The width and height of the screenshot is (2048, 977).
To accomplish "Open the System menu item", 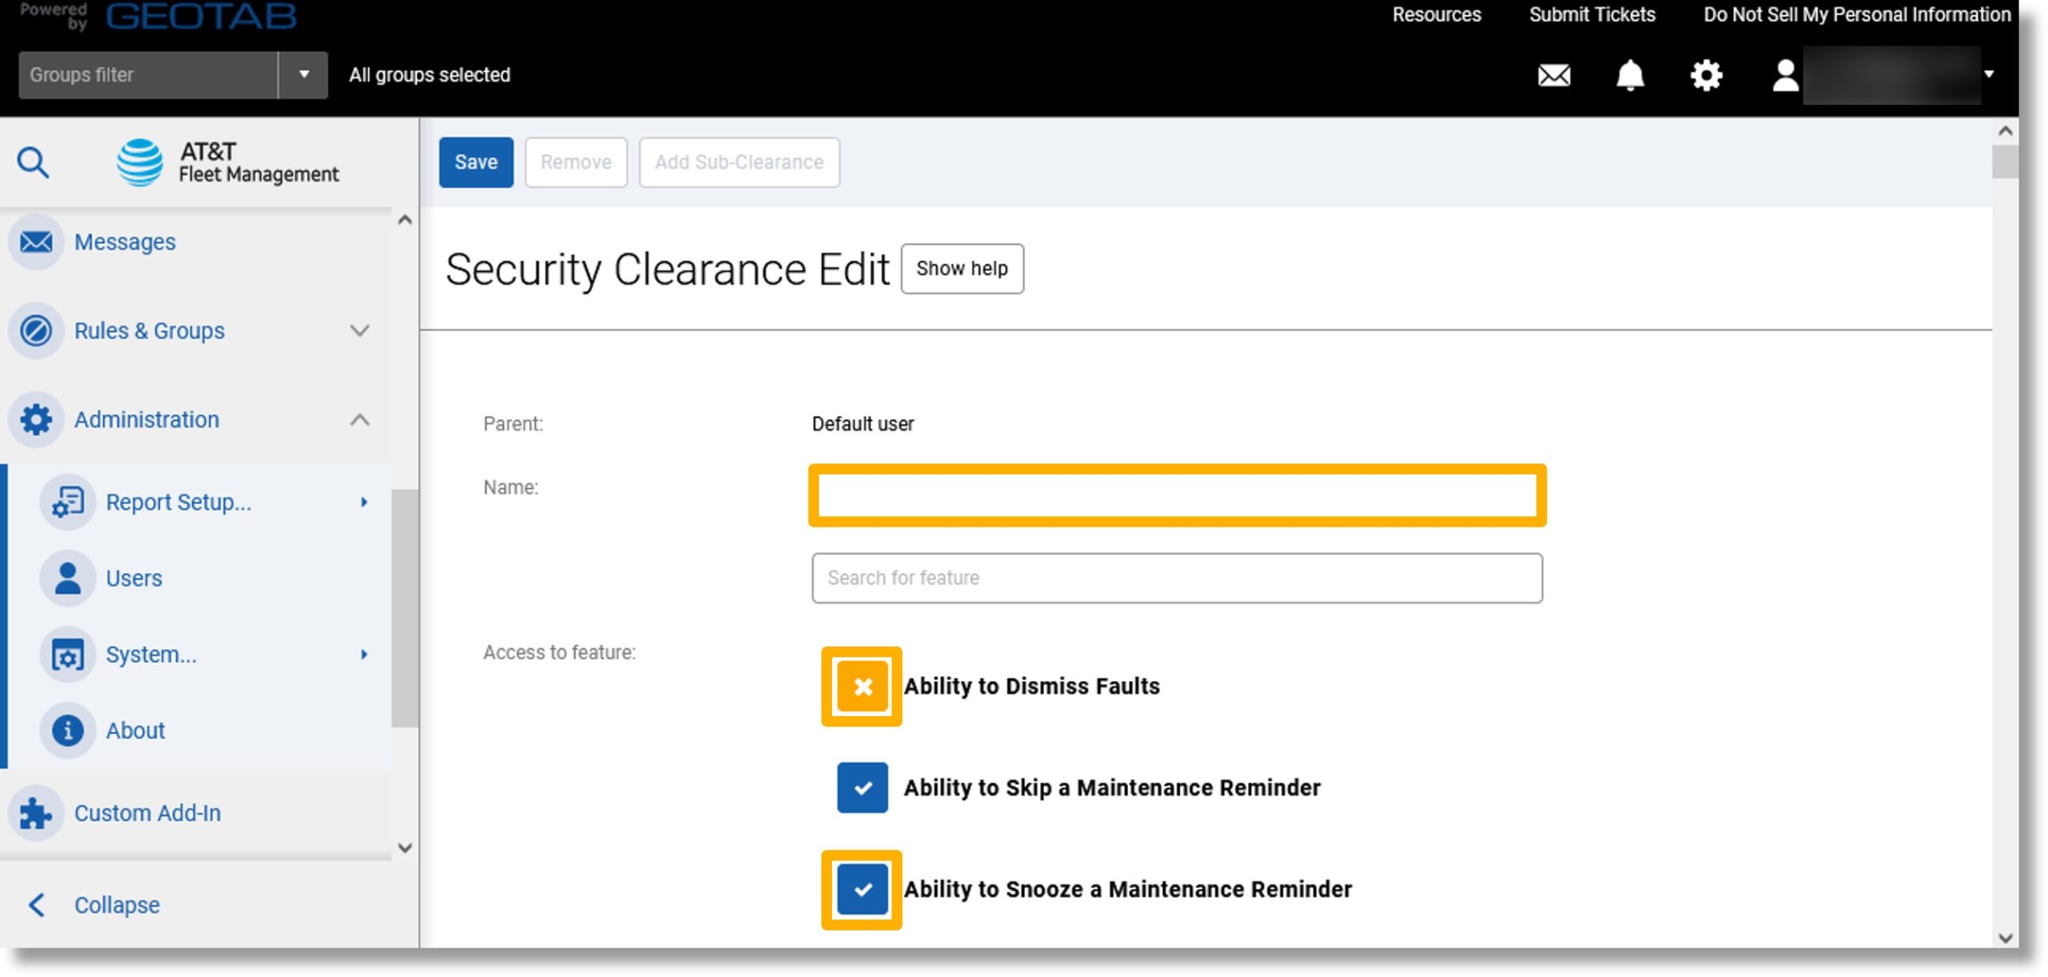I will pyautogui.click(x=150, y=655).
